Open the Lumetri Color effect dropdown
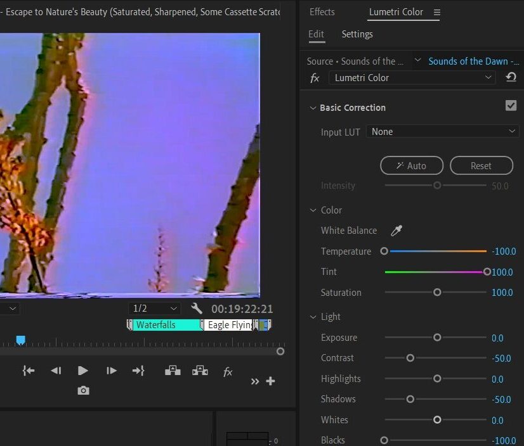This screenshot has height=446, width=524. pos(412,78)
